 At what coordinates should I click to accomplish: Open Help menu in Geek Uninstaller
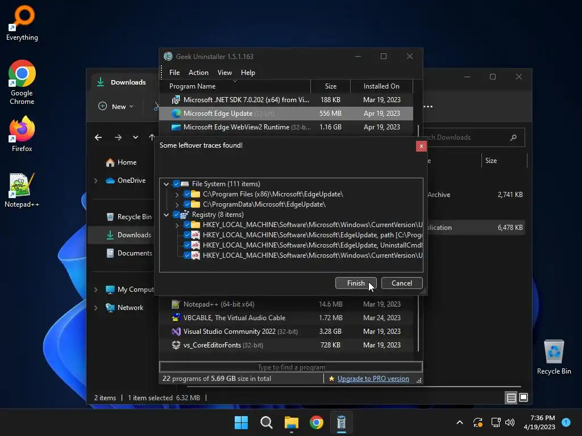(248, 73)
